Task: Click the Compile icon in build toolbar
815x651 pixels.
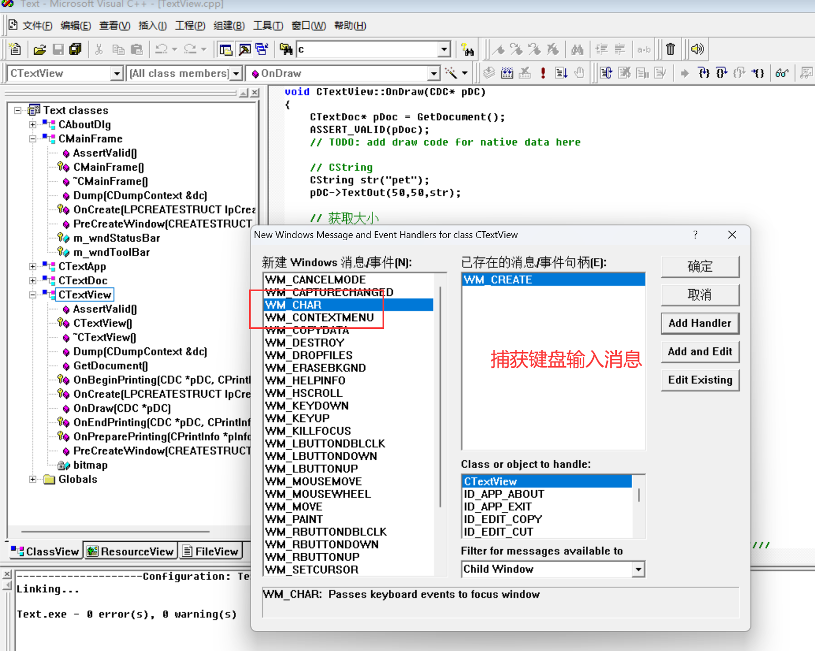Action: point(489,73)
